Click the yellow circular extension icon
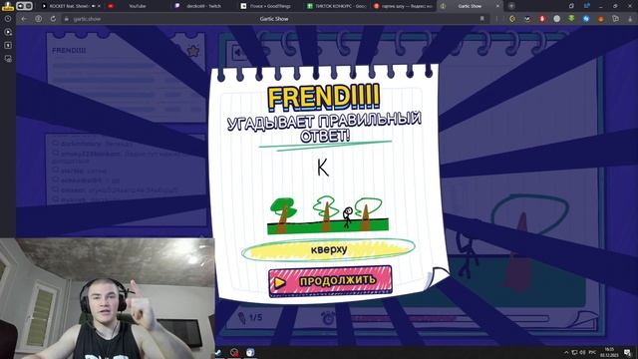Image resolution: width=638 pixels, height=359 pixels. (512, 19)
